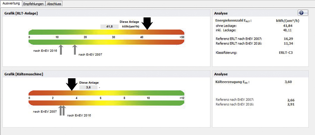Click the 'Energiekennzahl ERLT:' label
The height and width of the screenshot is (135, 315).
point(233,21)
